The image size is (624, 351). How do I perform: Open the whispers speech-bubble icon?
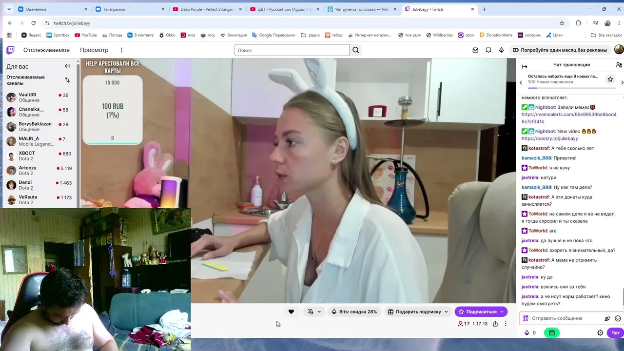click(x=488, y=50)
